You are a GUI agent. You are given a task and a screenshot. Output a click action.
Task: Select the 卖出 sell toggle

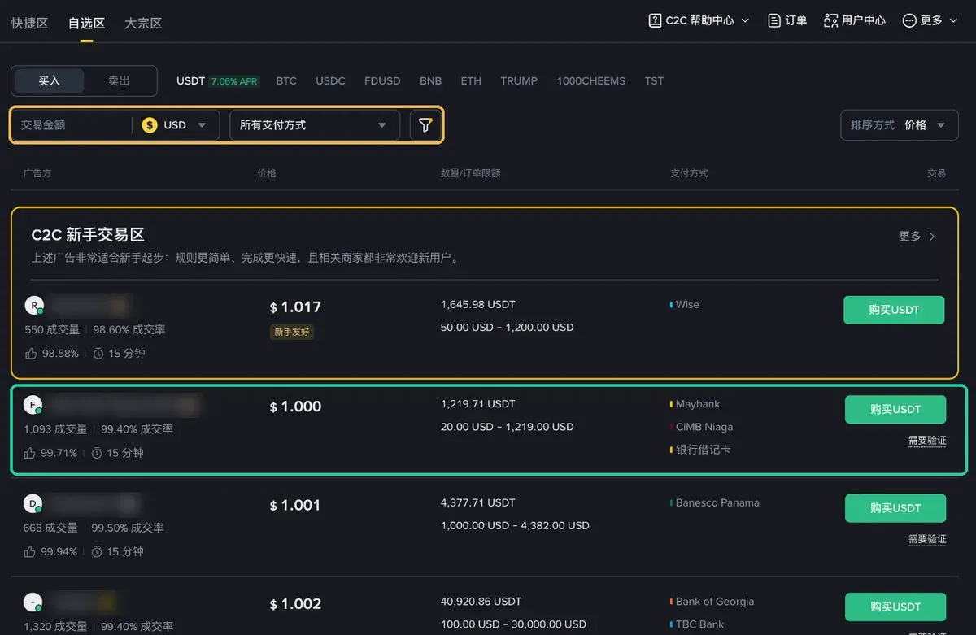120,80
